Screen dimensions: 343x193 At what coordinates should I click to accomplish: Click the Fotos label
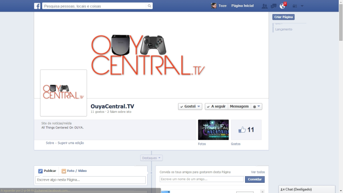(x=201, y=144)
